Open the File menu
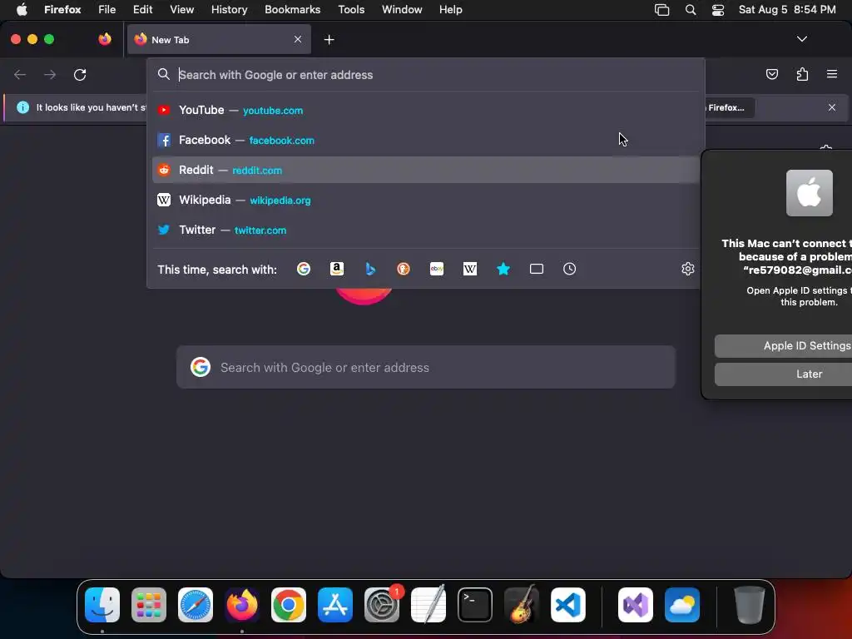 (x=107, y=10)
